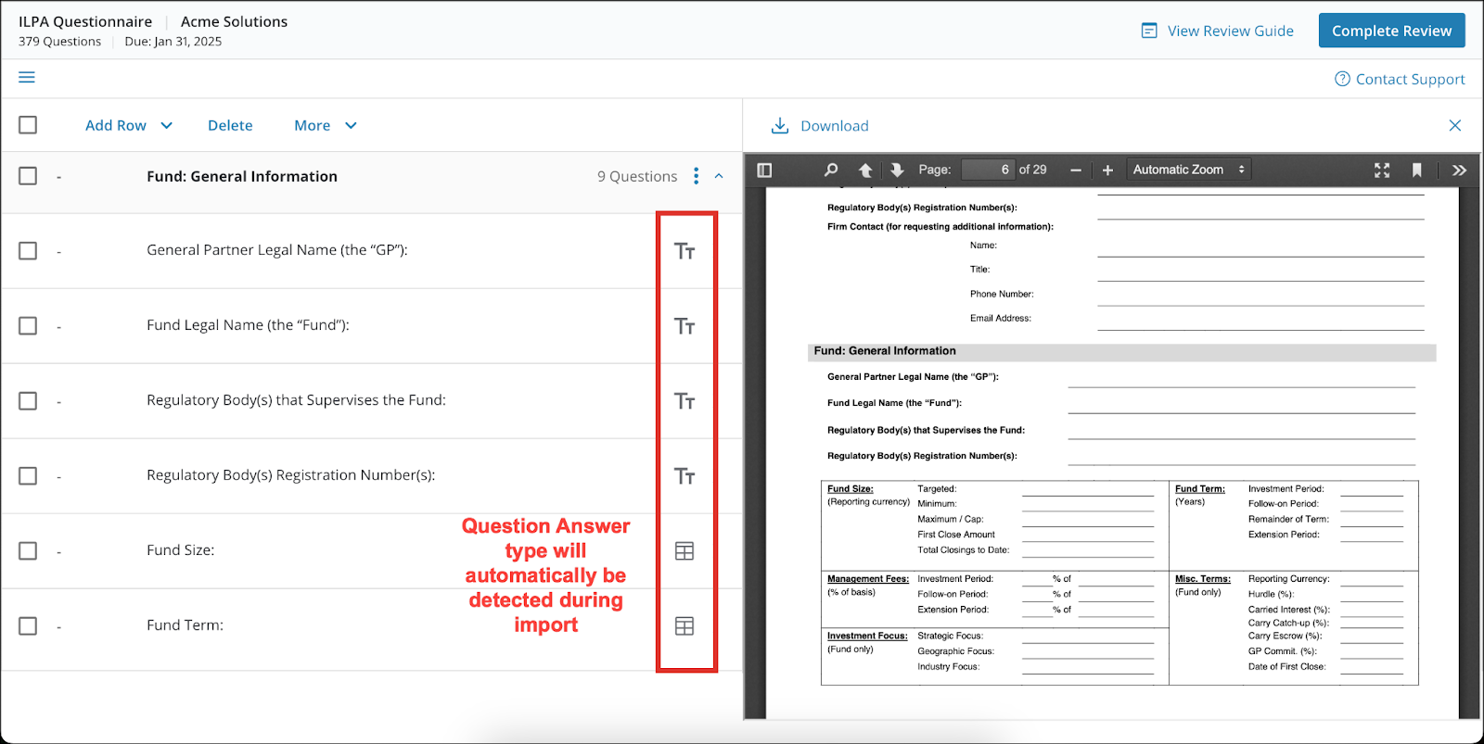The width and height of the screenshot is (1484, 744).
Task: Click the "Fund Term:" question text
Action: pos(185,625)
